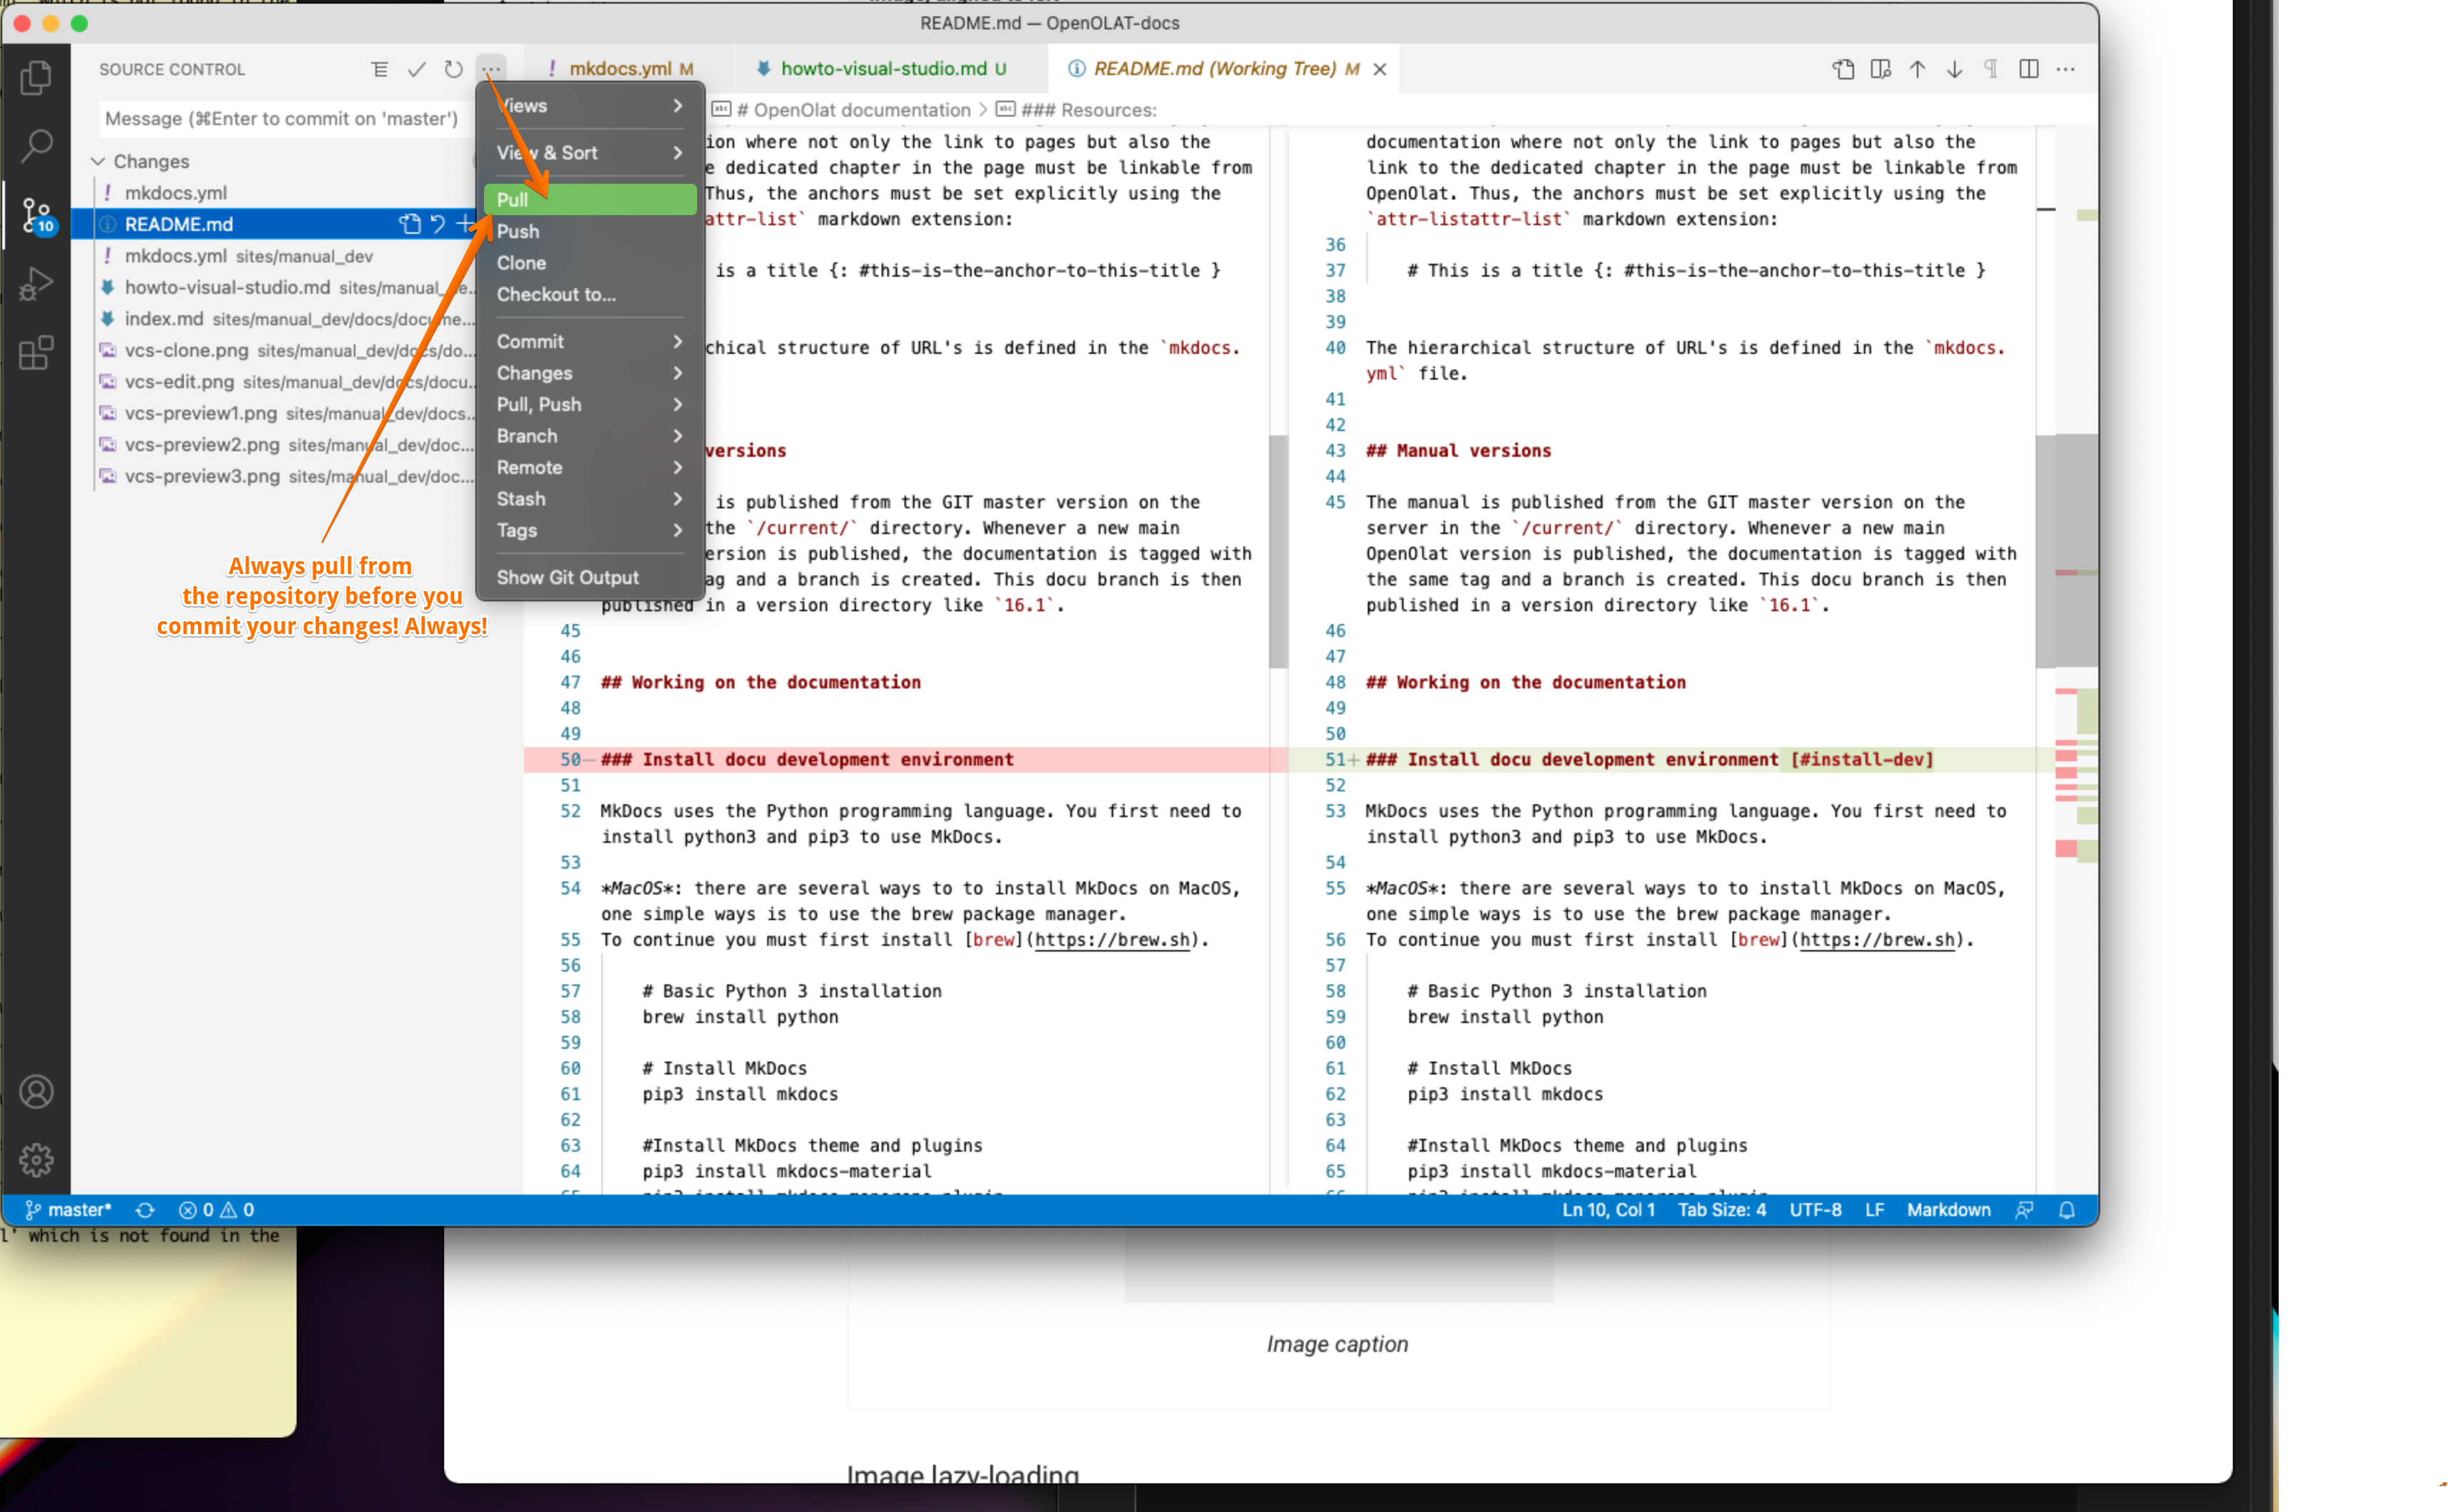
Task: Click Synchronize Changes in status bar
Action: point(145,1210)
